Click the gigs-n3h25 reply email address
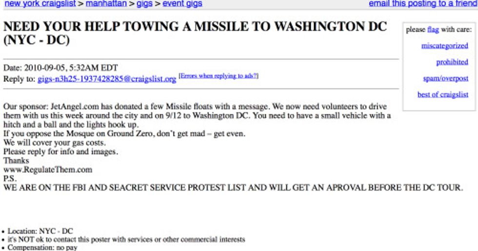The image size is (478, 251). (x=107, y=79)
